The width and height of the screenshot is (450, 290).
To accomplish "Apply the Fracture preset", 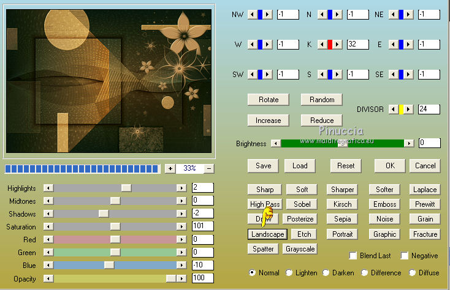I will point(425,234).
